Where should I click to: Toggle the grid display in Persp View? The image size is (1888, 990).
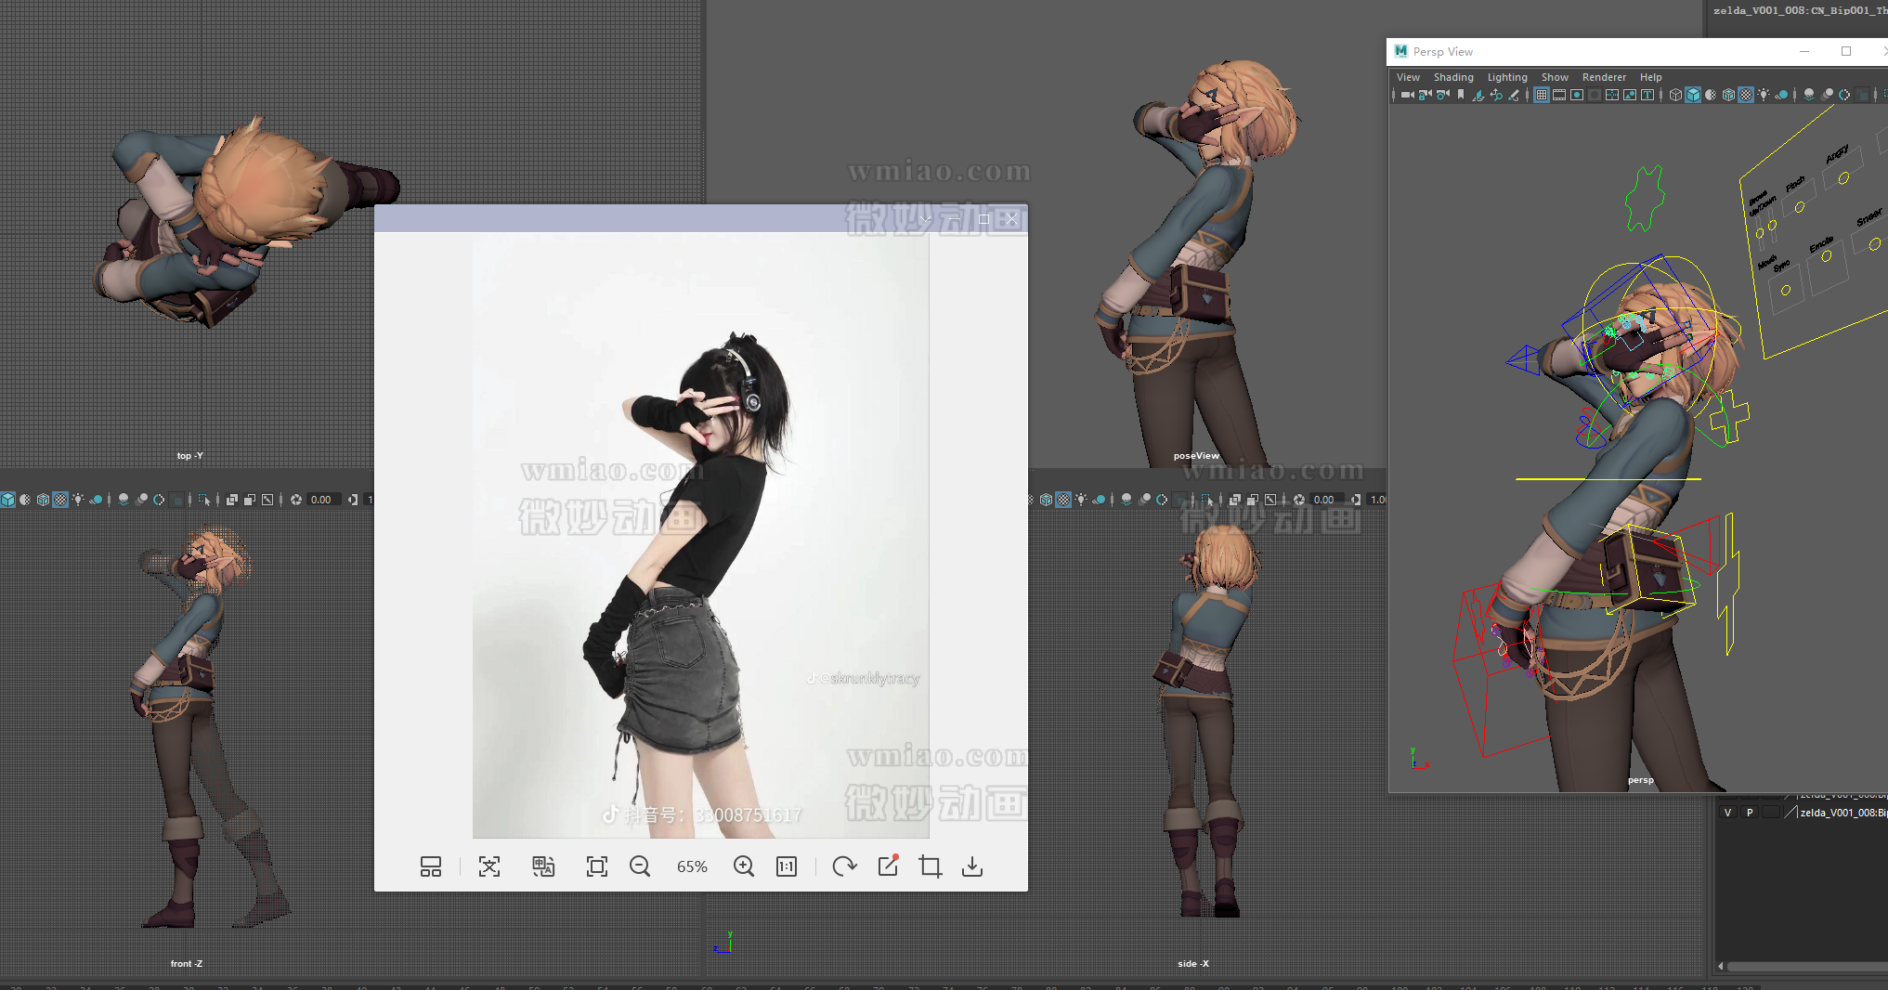pyautogui.click(x=1542, y=95)
